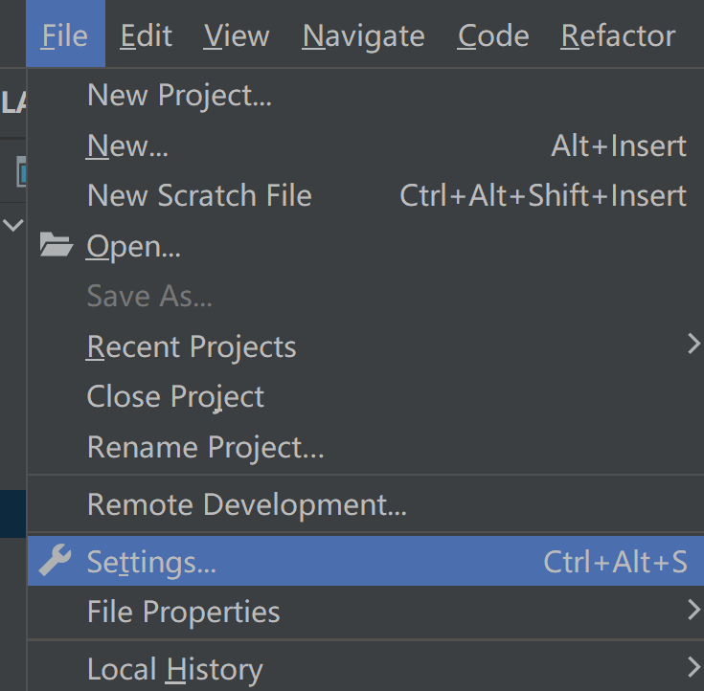Screen dimensions: 704x691
Task: Open the Edit menu
Action: coord(147,35)
